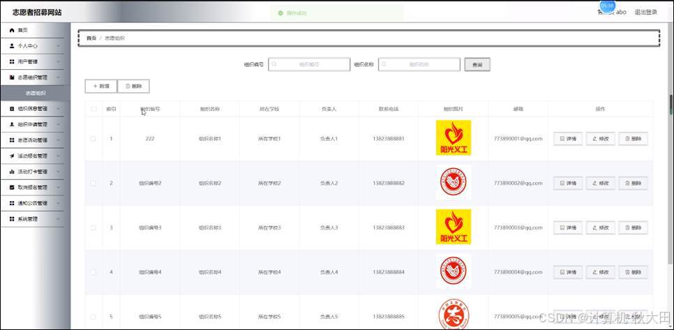Image resolution: width=674 pixels, height=330 pixels.
Task: Expand the 组织申请管理 menu arrow
Action: point(58,124)
